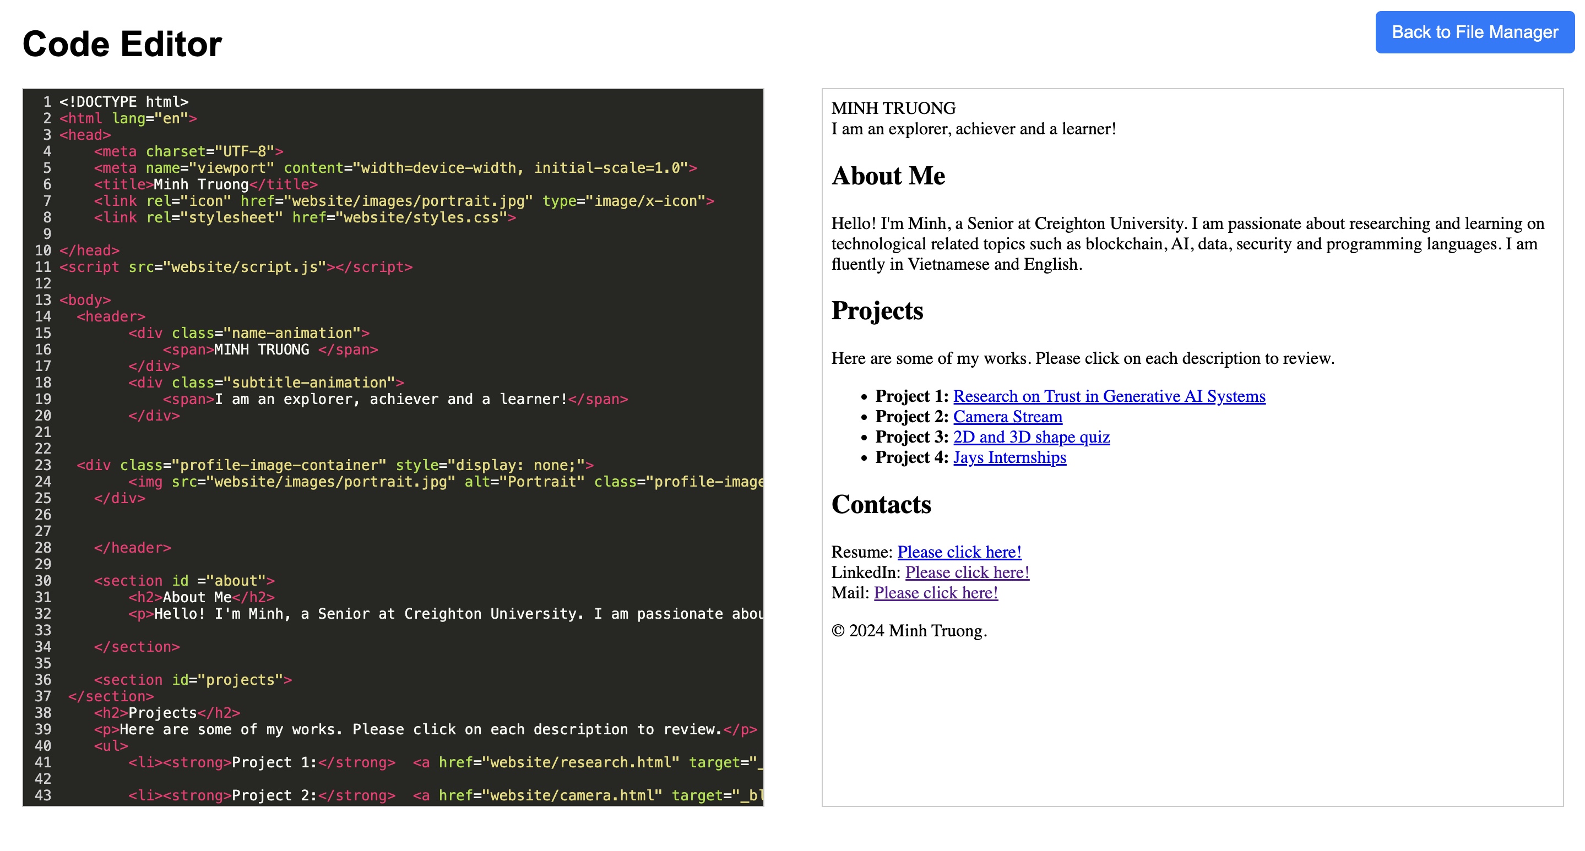This screenshot has width=1585, height=851.
Task: Click the meta name="viewport" code line
Action: click(395, 168)
